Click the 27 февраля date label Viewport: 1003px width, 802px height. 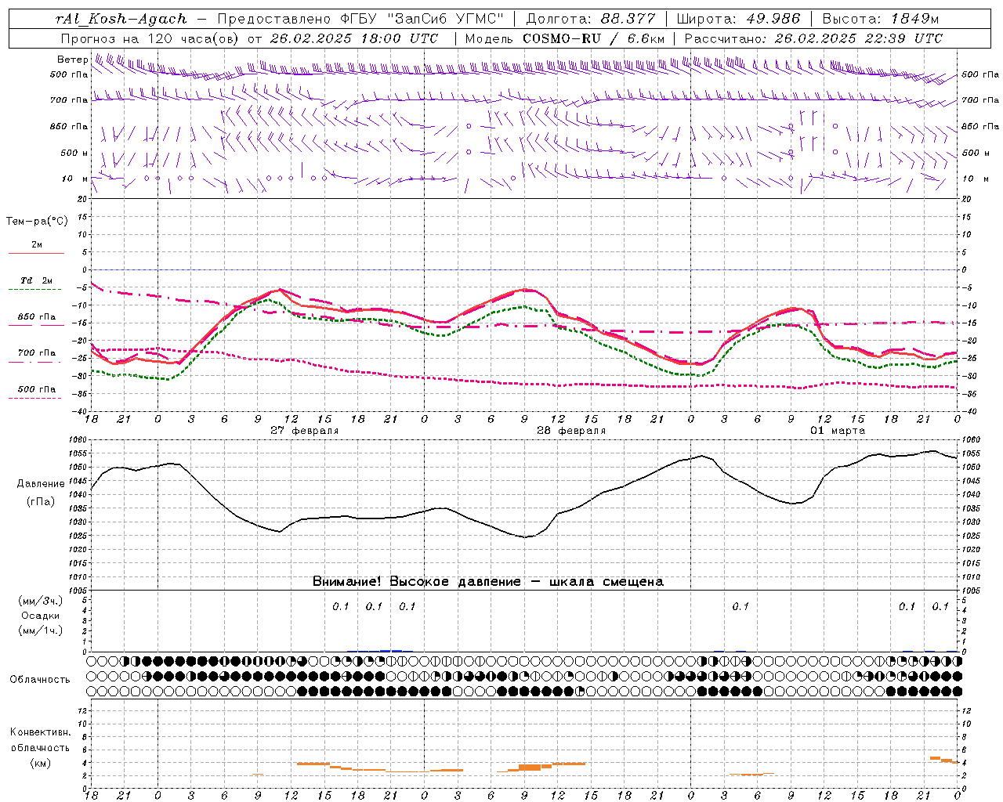click(x=305, y=431)
